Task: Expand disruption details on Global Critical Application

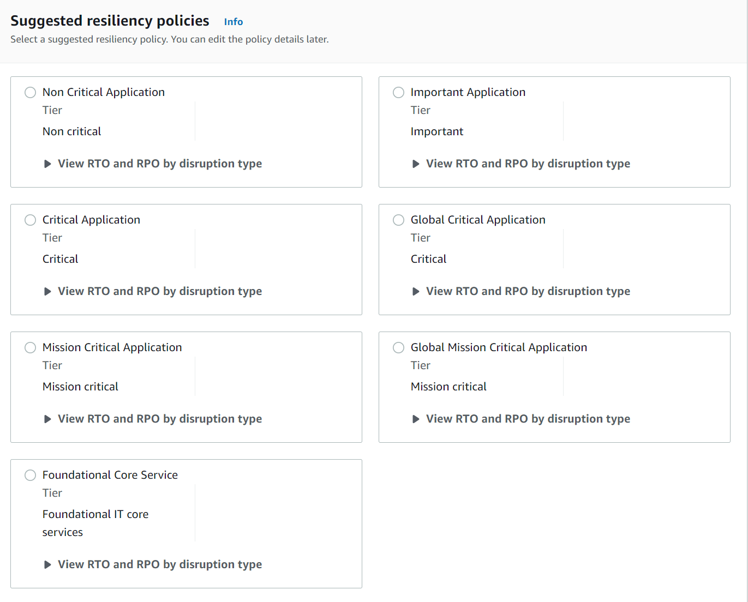Action: click(x=416, y=291)
